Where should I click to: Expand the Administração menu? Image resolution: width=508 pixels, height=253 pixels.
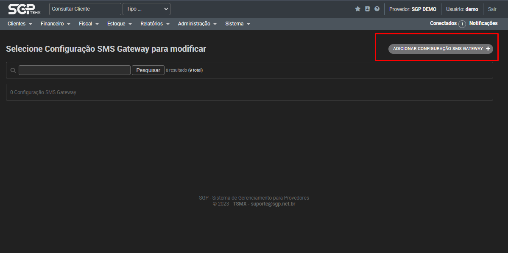point(197,24)
